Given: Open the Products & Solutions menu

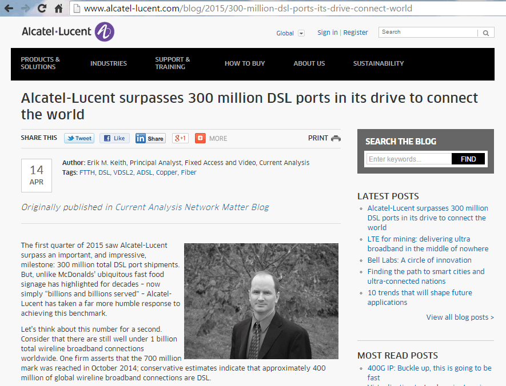Looking at the screenshot, I should coord(41,63).
